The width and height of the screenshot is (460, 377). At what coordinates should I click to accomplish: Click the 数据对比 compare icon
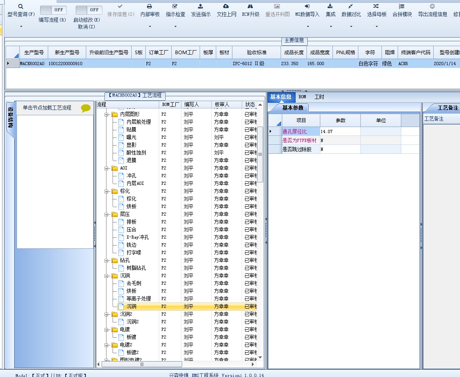click(x=351, y=6)
